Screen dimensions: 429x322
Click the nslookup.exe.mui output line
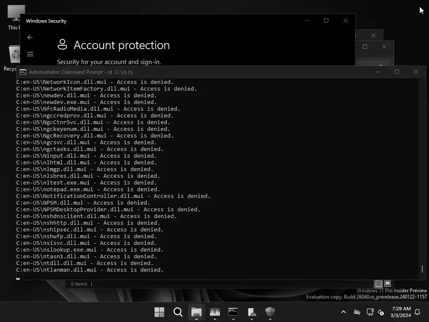(x=90, y=250)
